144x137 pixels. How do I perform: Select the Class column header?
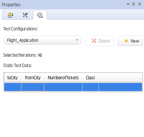pyautogui.click(x=90, y=78)
